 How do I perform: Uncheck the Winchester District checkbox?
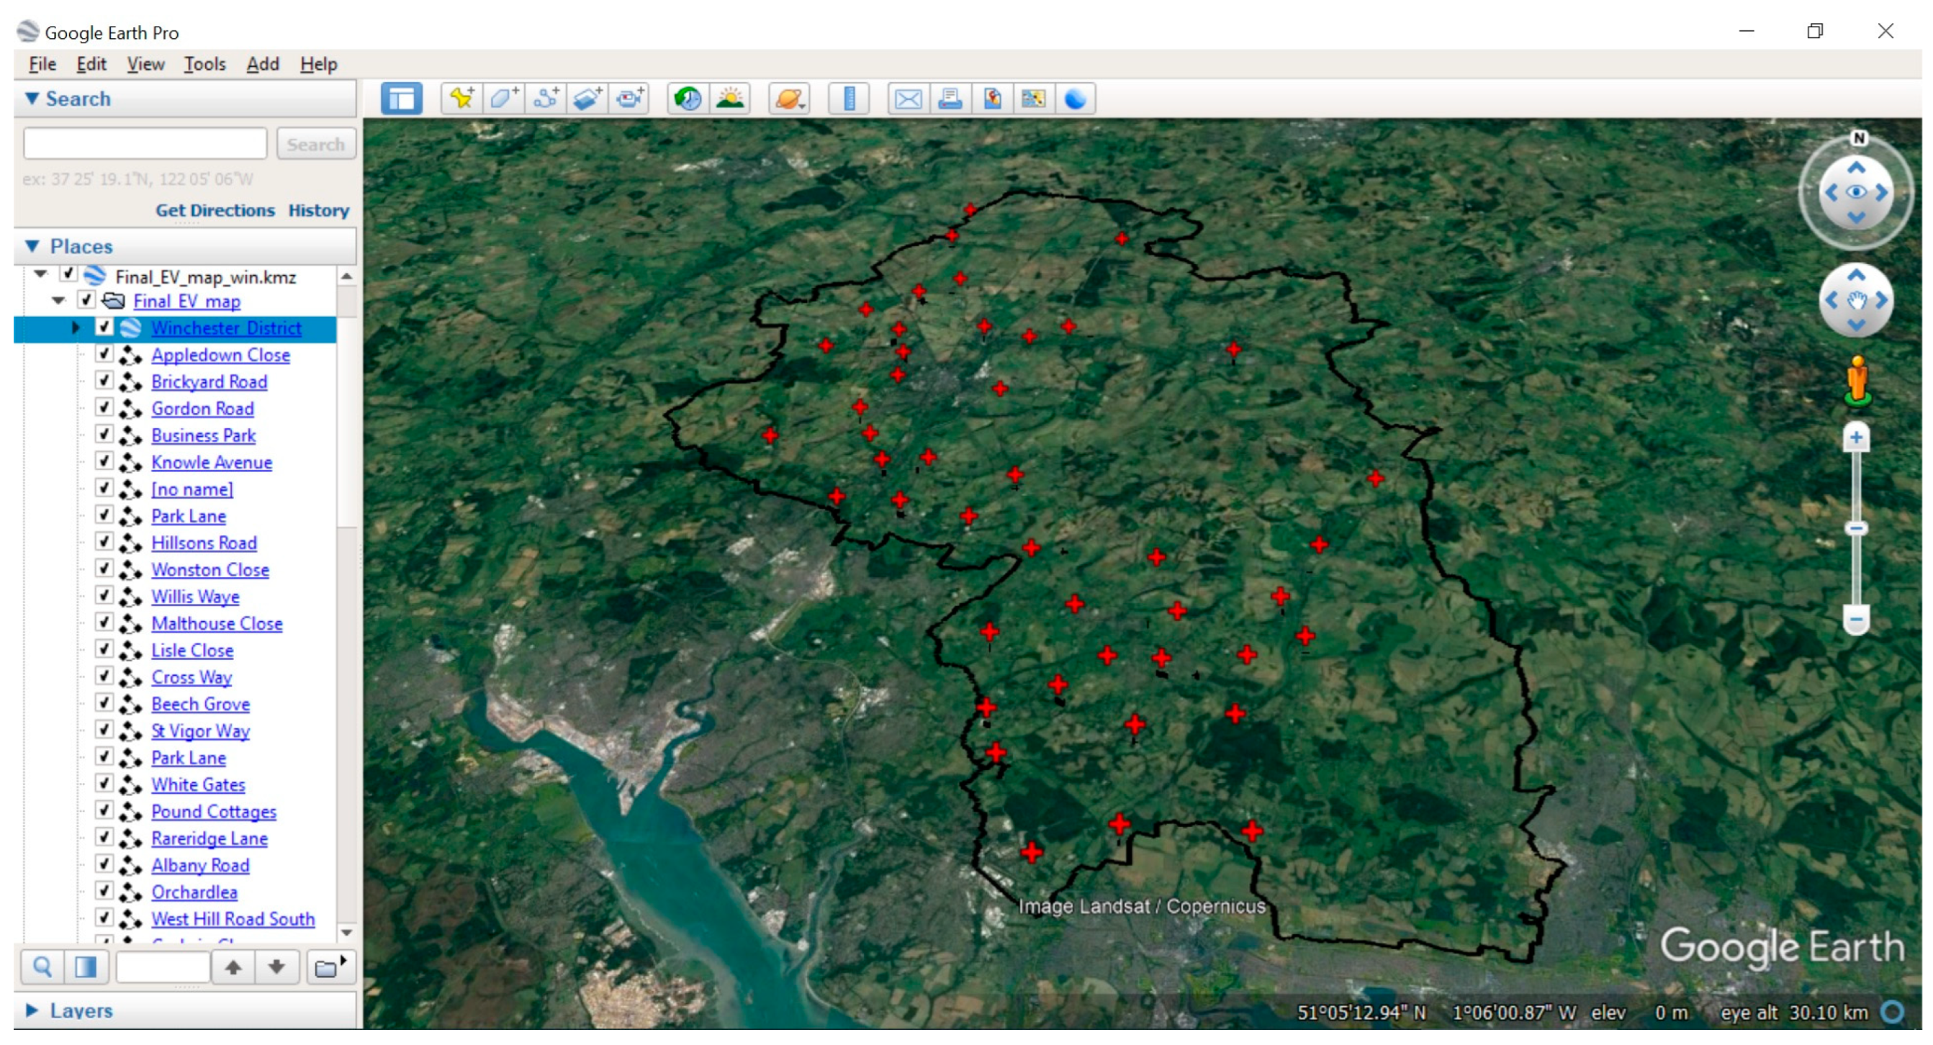tap(104, 327)
